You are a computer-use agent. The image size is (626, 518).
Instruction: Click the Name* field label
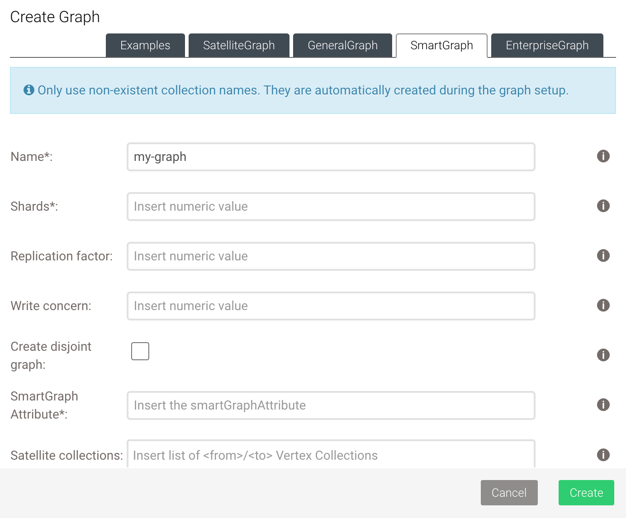[x=32, y=157]
